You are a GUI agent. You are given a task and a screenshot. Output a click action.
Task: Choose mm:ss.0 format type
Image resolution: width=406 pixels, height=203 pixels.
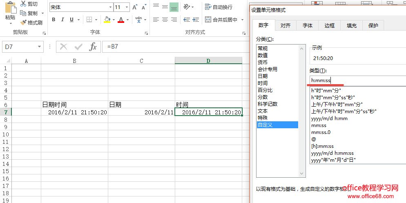click(321, 132)
